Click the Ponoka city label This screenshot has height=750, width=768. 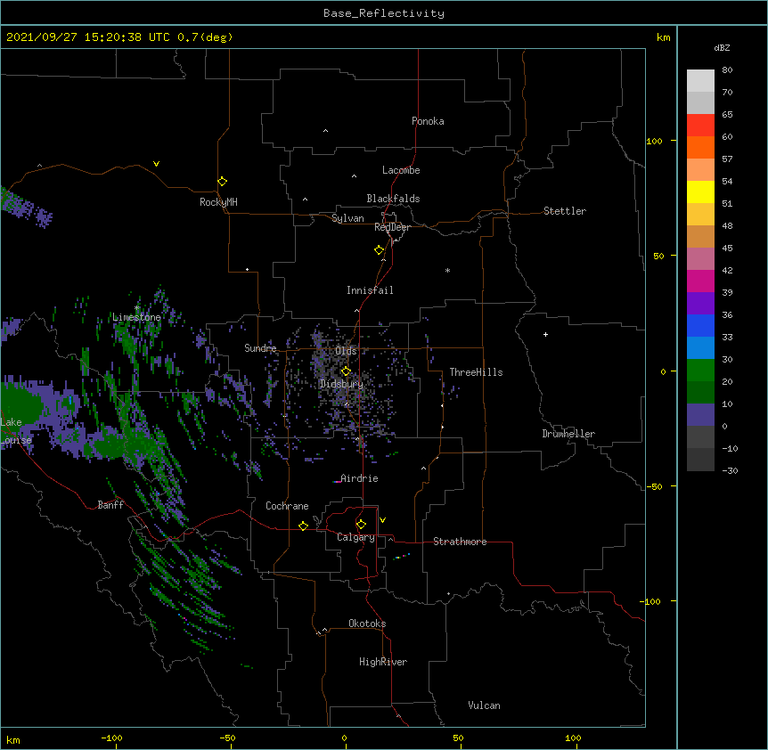coord(428,121)
